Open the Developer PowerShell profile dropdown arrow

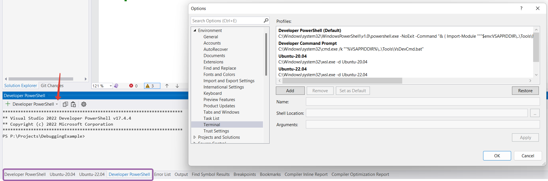57,104
